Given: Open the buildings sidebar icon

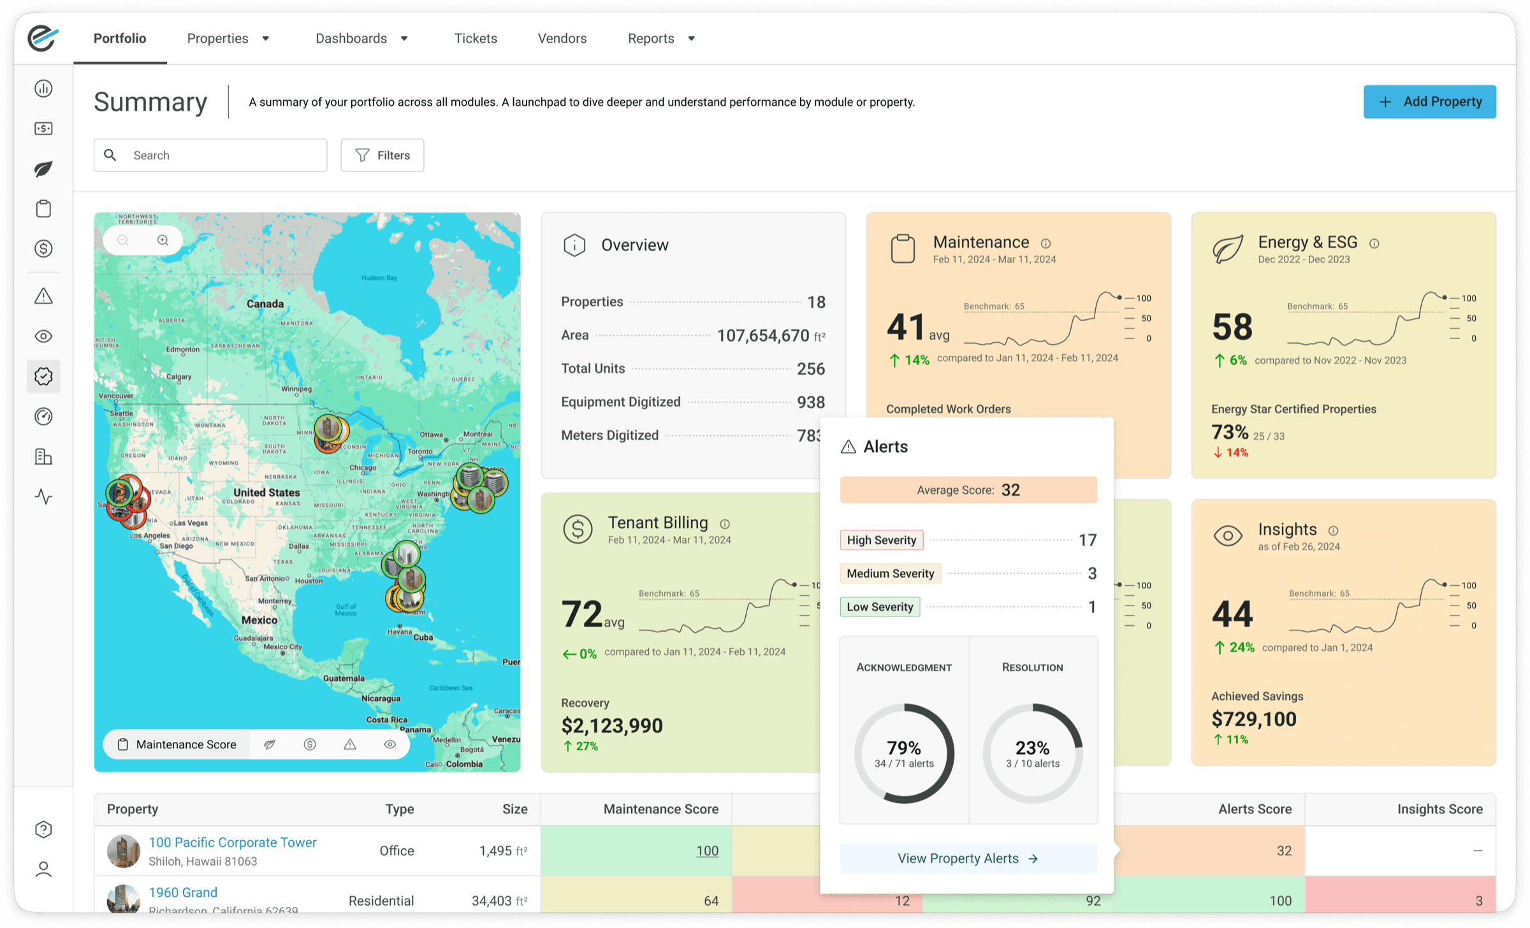Looking at the screenshot, I should point(43,456).
